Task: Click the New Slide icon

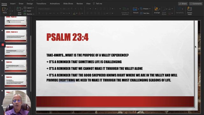Action: click(x=19, y=9)
